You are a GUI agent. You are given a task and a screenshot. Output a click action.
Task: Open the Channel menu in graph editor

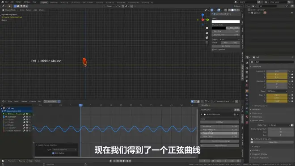[33, 102]
